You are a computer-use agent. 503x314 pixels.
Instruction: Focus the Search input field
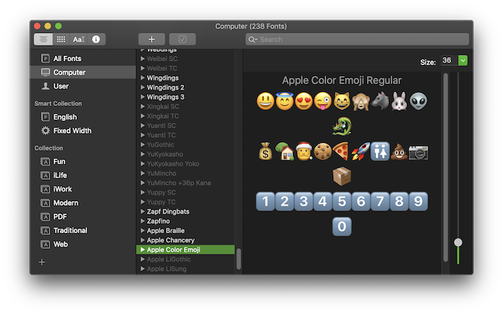click(357, 39)
